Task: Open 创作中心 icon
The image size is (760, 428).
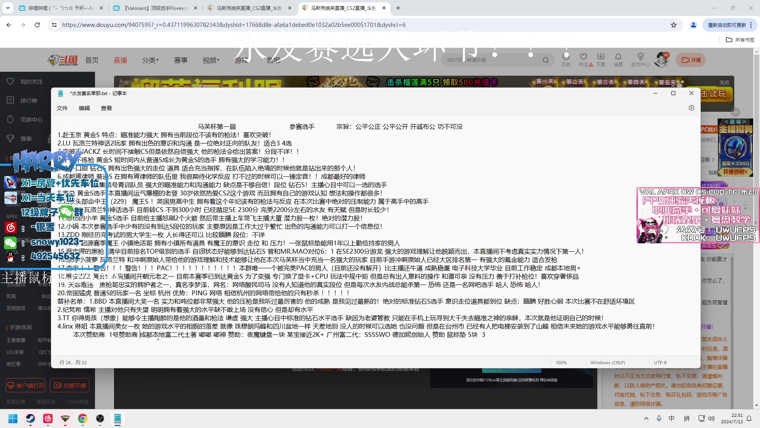Action: click(640, 60)
